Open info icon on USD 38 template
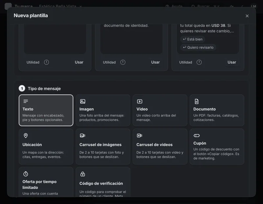This screenshot has width=263, height=204. 199,62
